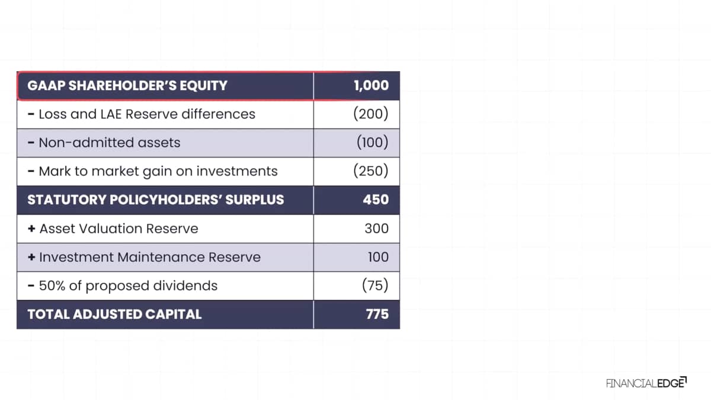Click the (75) dividends value cell
Viewport: 711px width, 400px height.
(374, 286)
